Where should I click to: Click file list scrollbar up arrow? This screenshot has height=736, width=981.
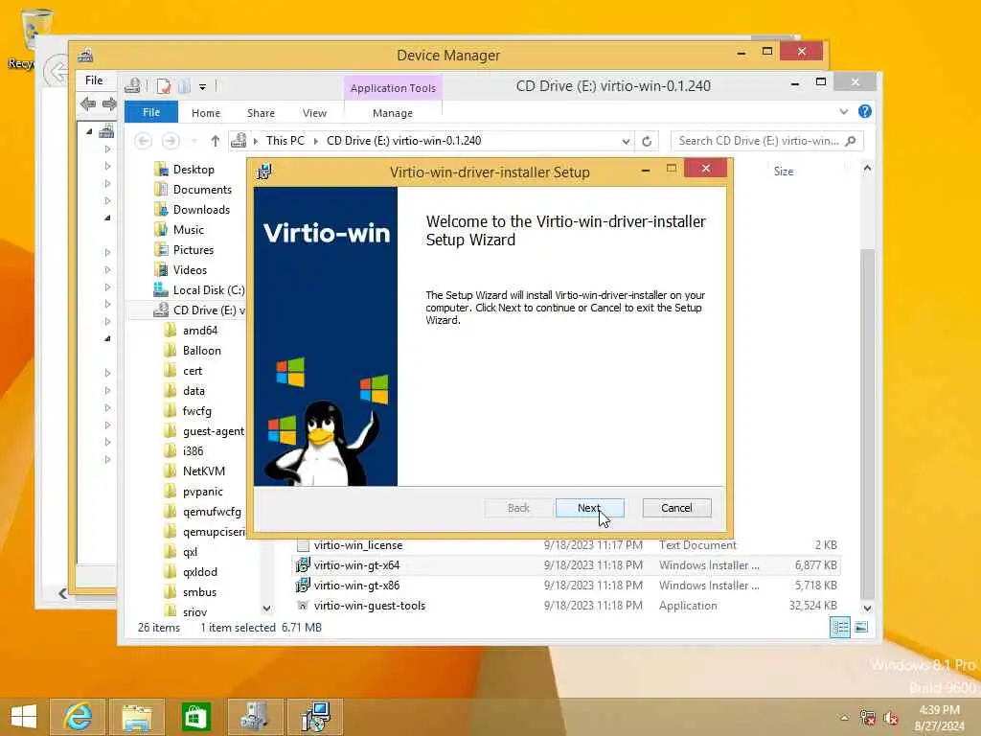click(867, 168)
